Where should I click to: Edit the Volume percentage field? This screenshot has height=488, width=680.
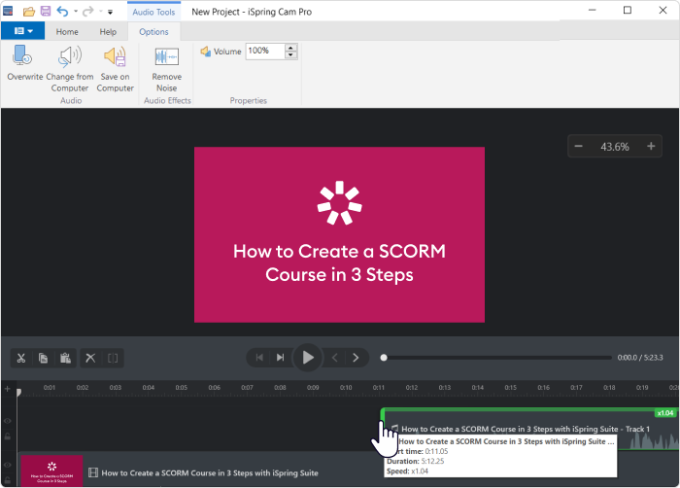click(265, 52)
